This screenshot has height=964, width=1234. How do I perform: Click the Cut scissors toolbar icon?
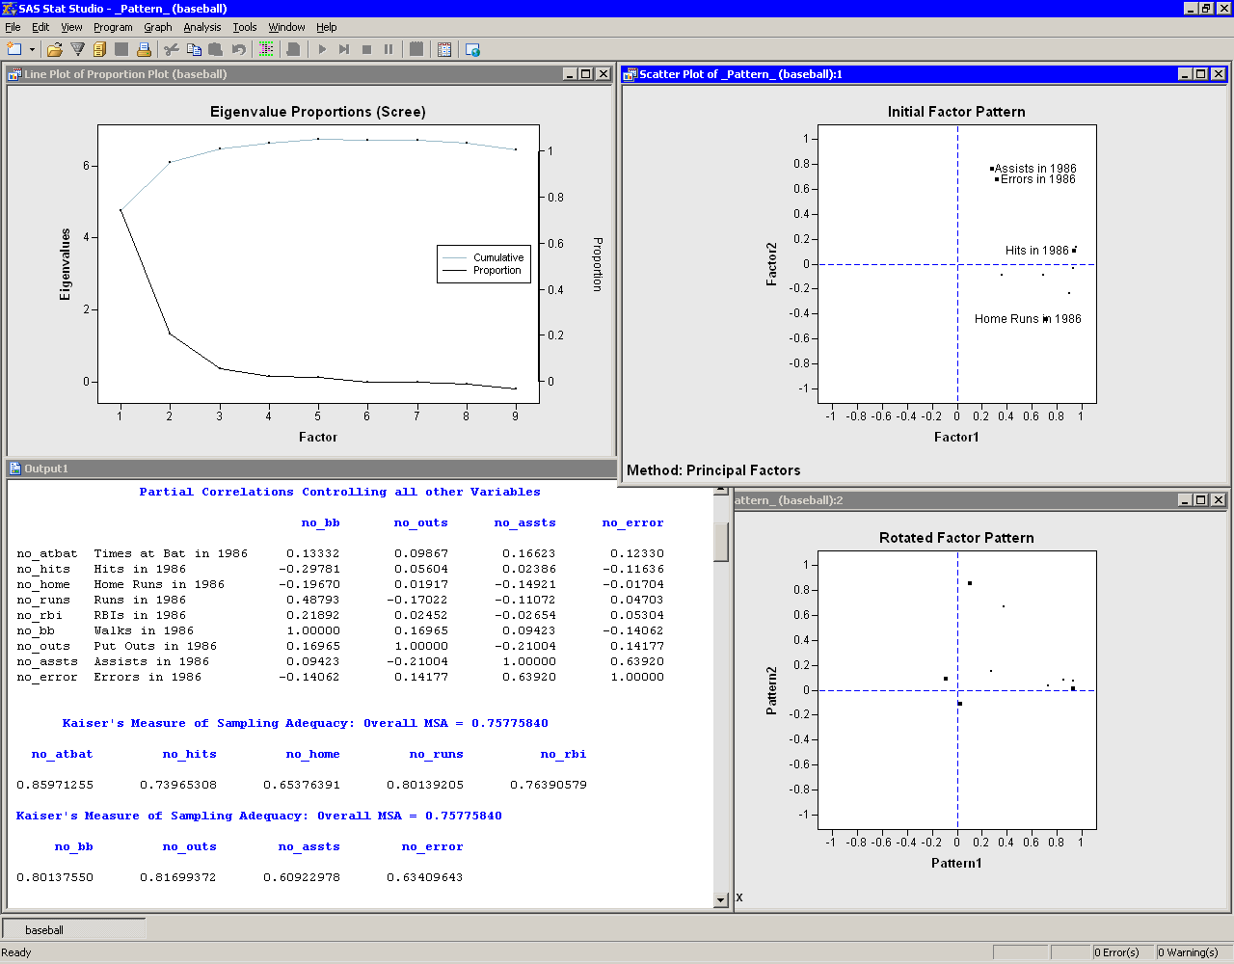click(x=172, y=49)
